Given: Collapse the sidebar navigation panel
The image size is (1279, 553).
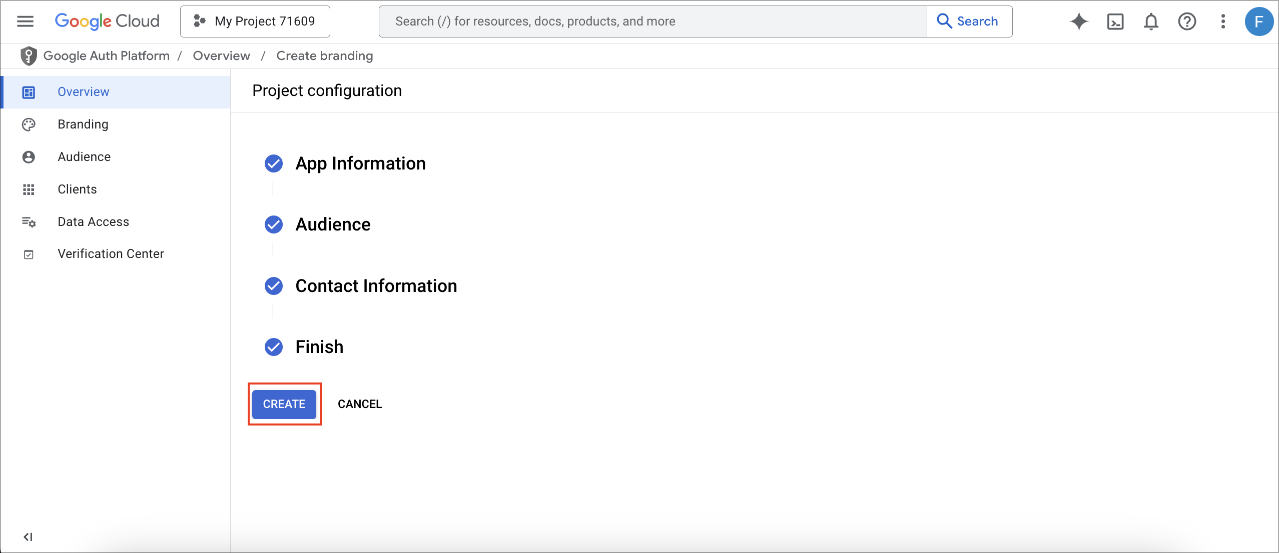Looking at the screenshot, I should 28,537.
